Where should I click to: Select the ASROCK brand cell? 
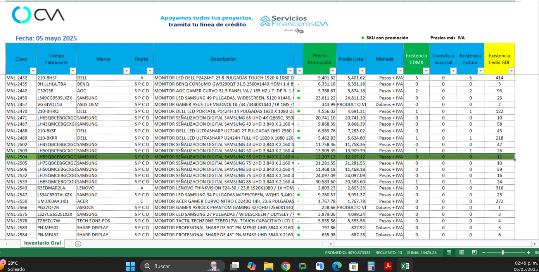point(103,208)
